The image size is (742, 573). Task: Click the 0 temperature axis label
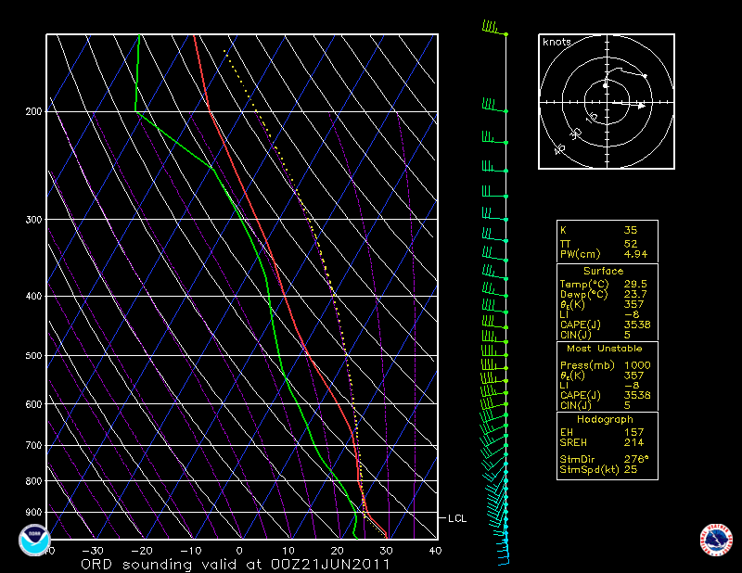(239, 551)
